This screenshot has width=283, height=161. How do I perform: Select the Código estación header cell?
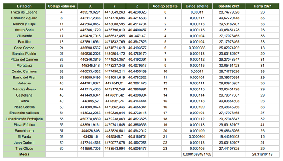(x=62, y=6)
